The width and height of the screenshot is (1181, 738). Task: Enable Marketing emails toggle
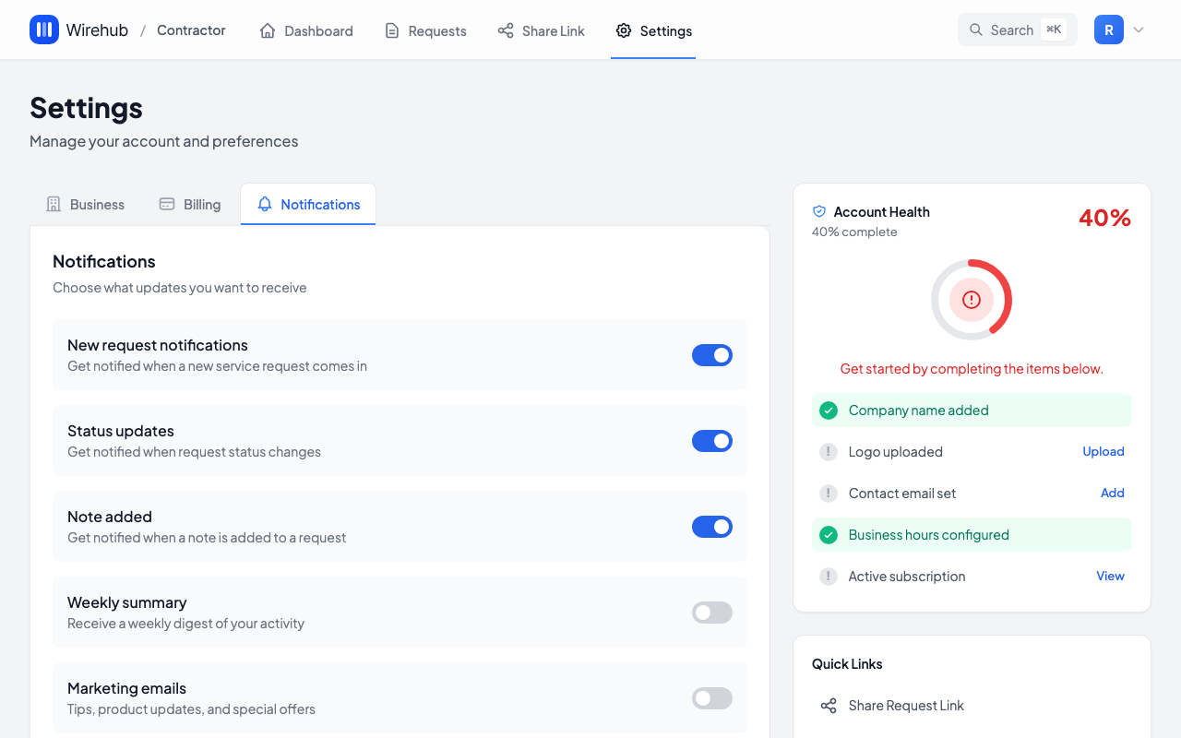(711, 698)
